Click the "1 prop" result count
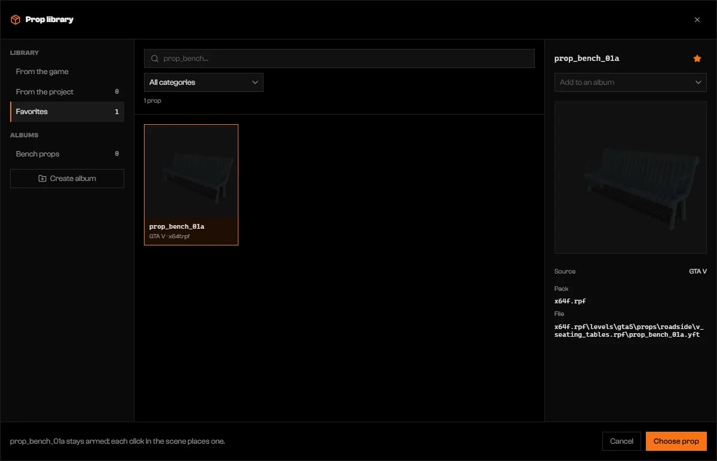717x461 pixels. tap(152, 101)
